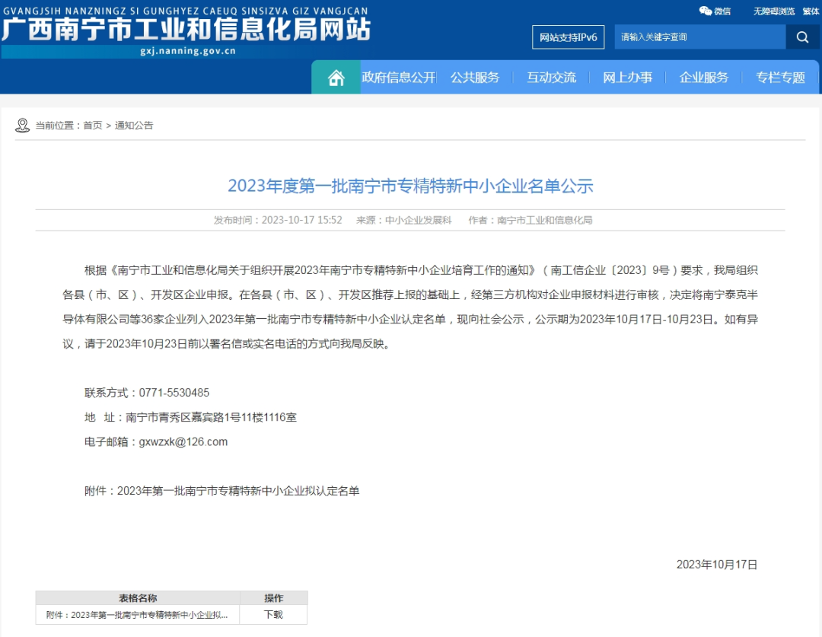Image resolution: width=822 pixels, height=637 pixels.
Task: Focus the keyword search input field
Action: pyautogui.click(x=700, y=37)
